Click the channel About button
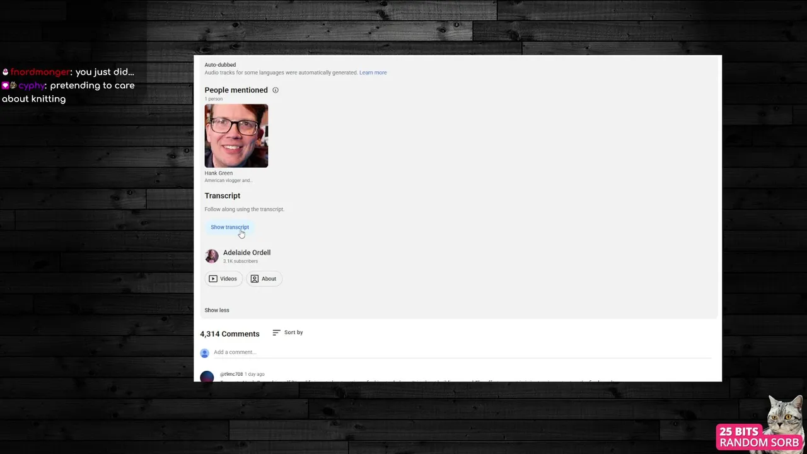The image size is (807, 454). (x=264, y=279)
